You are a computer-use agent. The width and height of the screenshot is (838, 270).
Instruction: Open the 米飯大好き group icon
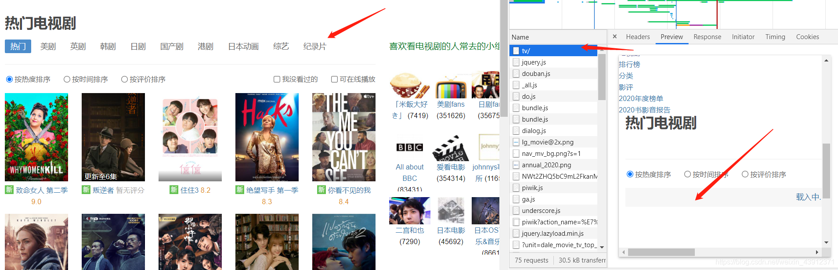tap(410, 85)
